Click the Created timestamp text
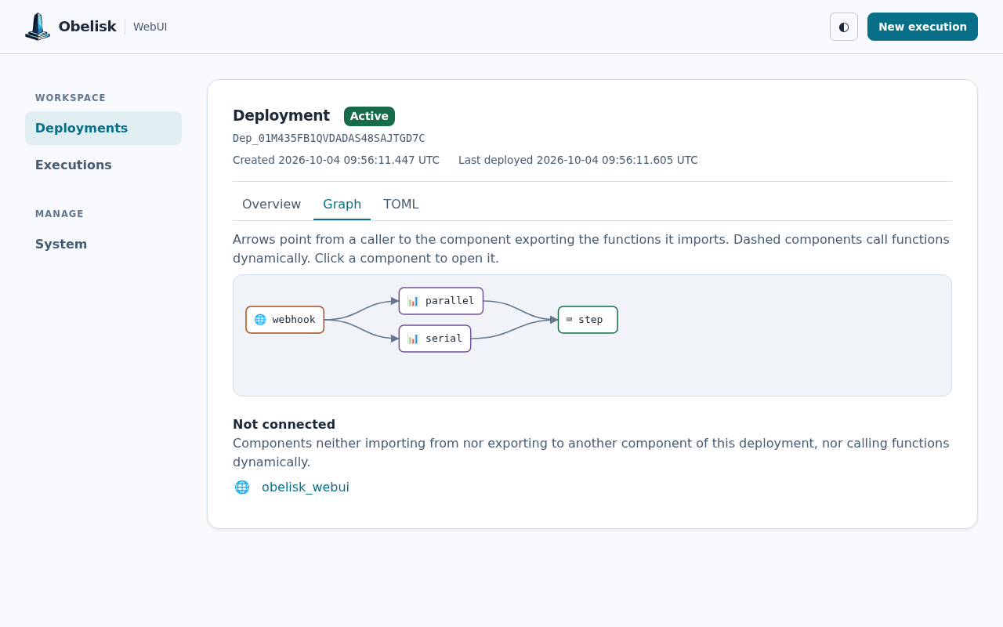This screenshot has width=1003, height=627. pos(336,160)
